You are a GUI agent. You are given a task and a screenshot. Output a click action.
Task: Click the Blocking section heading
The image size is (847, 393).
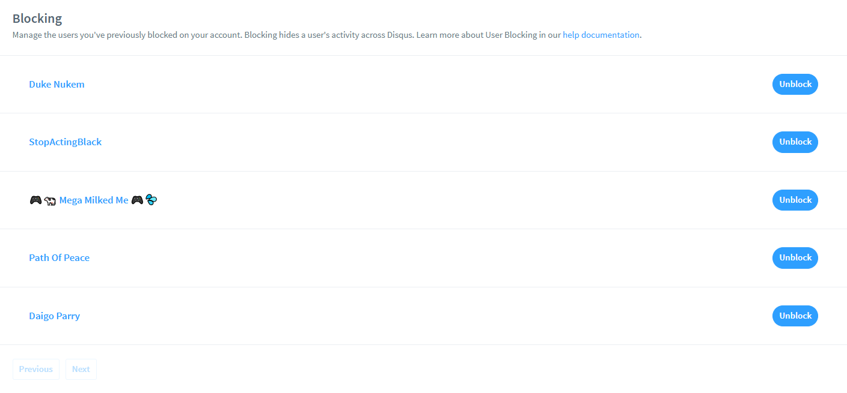[x=37, y=19]
